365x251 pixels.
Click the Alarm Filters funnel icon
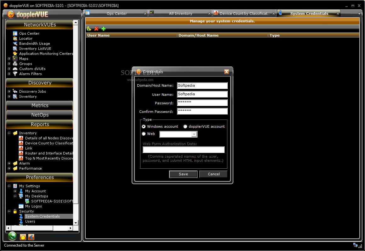pyautogui.click(x=15, y=74)
